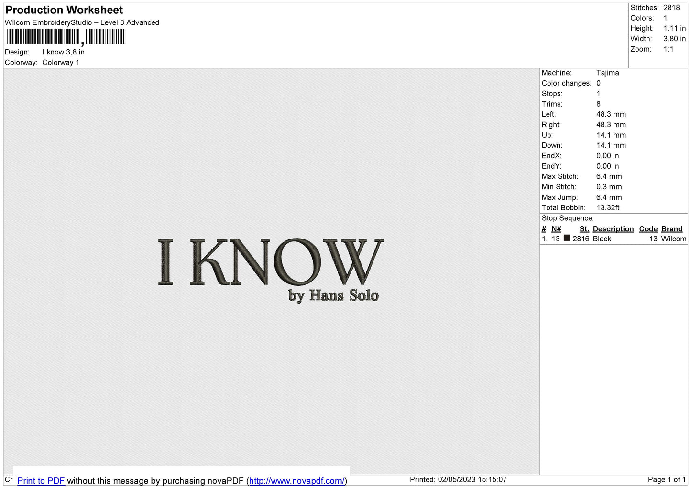Image resolution: width=691 pixels, height=488 pixels.
Task: Select the Stops value 1
Action: (x=598, y=94)
